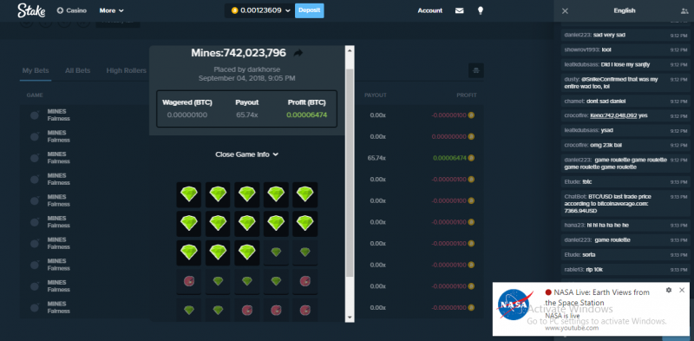The width and height of the screenshot is (694, 341).
Task: Switch to the High Rollers tab
Action: 126,70
